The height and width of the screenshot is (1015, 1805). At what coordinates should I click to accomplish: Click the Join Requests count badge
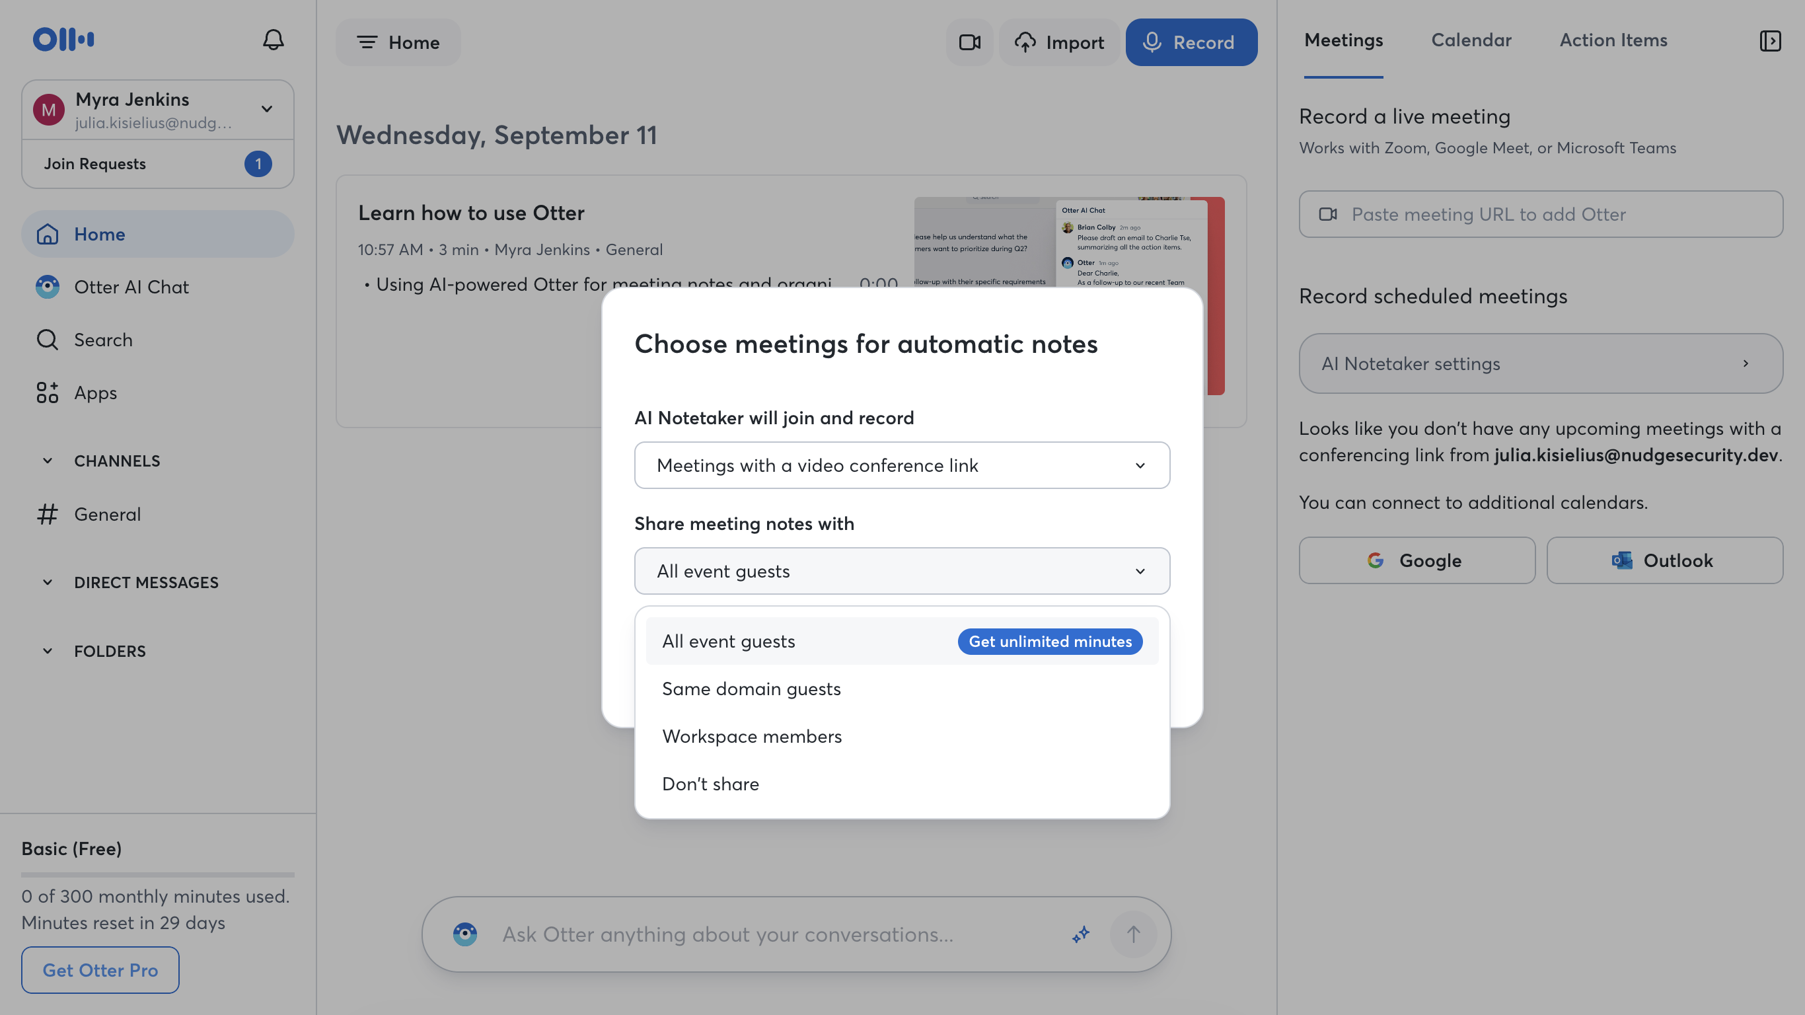[258, 163]
